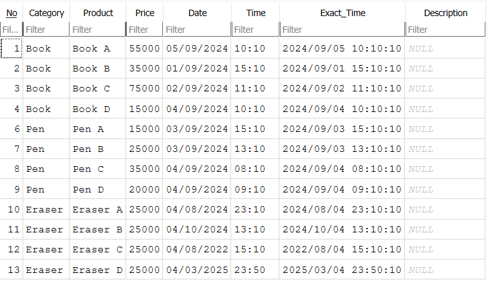The image size is (488, 282).
Task: Click the NULL description of Eraser B
Action: click(445, 229)
